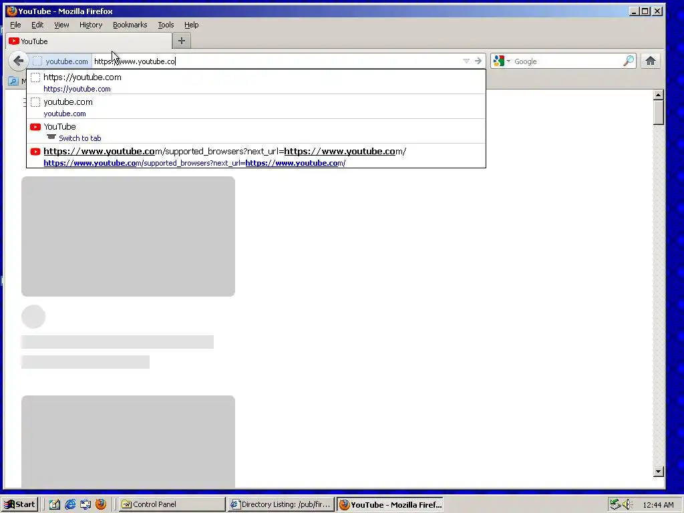This screenshot has width=684, height=513.
Task: Click the scrollbar up arrow
Action: click(x=658, y=95)
